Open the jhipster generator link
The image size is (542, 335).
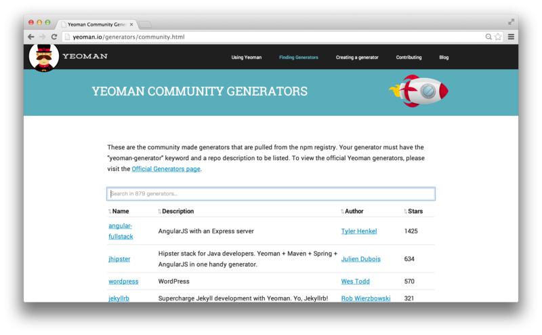119,259
